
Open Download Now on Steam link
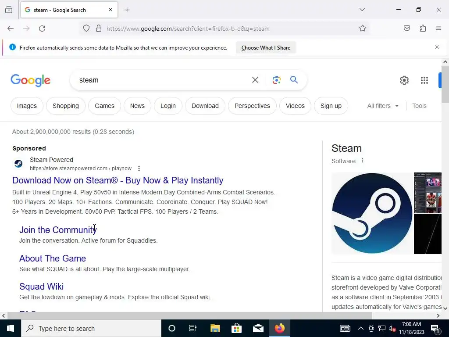click(x=118, y=180)
